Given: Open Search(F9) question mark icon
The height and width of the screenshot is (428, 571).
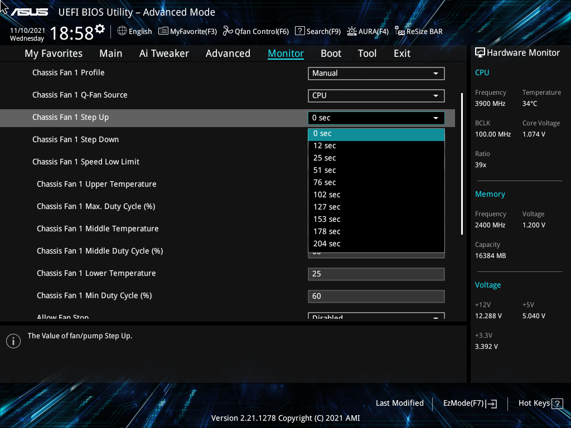Looking at the screenshot, I should pos(299,31).
